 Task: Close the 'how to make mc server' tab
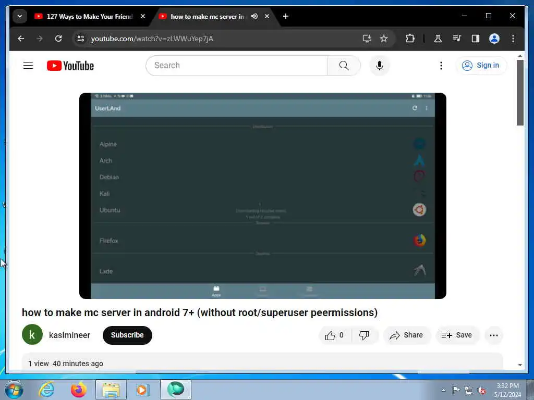[x=267, y=16]
